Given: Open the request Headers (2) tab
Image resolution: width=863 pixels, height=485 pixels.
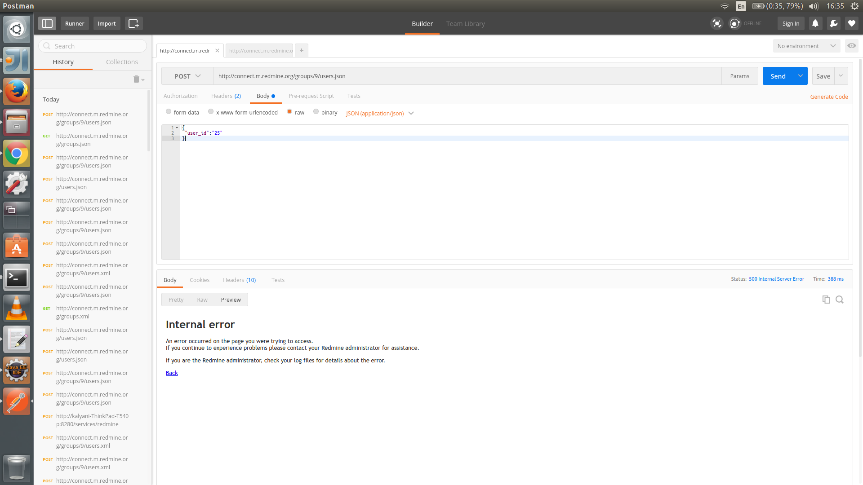Looking at the screenshot, I should click(x=226, y=96).
